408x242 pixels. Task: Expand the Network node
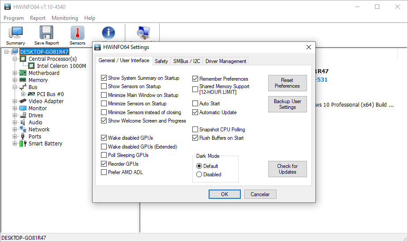(15, 129)
